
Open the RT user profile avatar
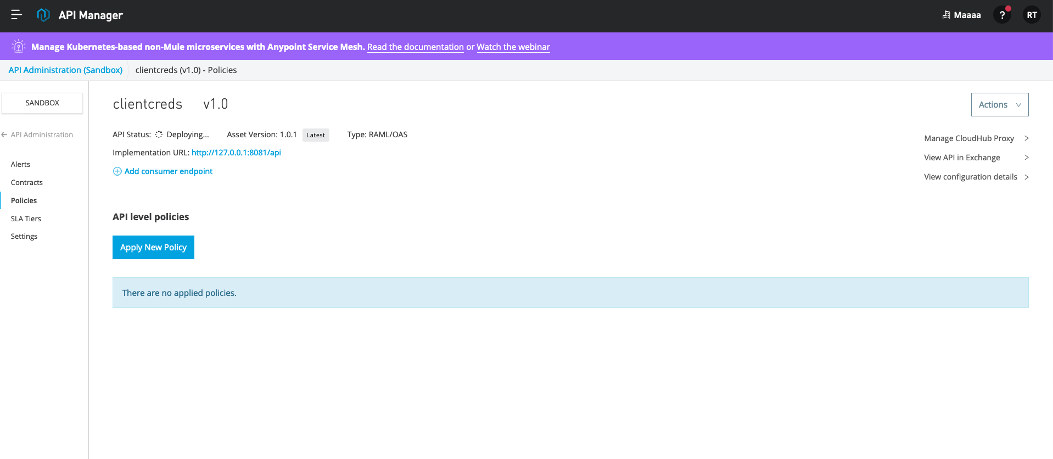click(x=1032, y=15)
